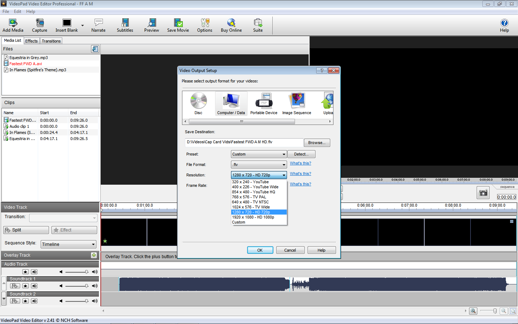Click the timeline zoom in magnifier
This screenshot has height=324, width=518.
[473, 311]
